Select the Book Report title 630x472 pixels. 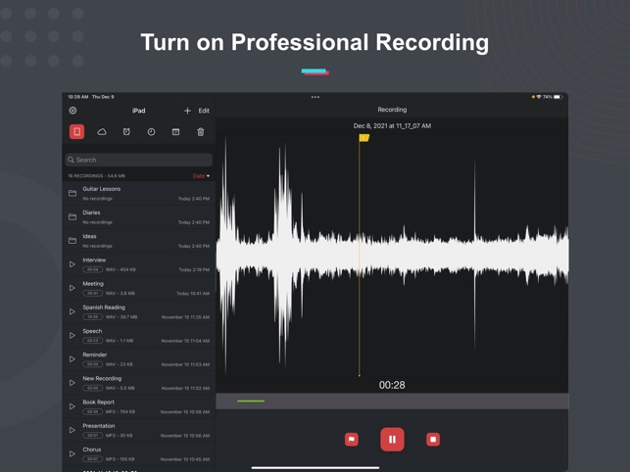pyautogui.click(x=98, y=402)
